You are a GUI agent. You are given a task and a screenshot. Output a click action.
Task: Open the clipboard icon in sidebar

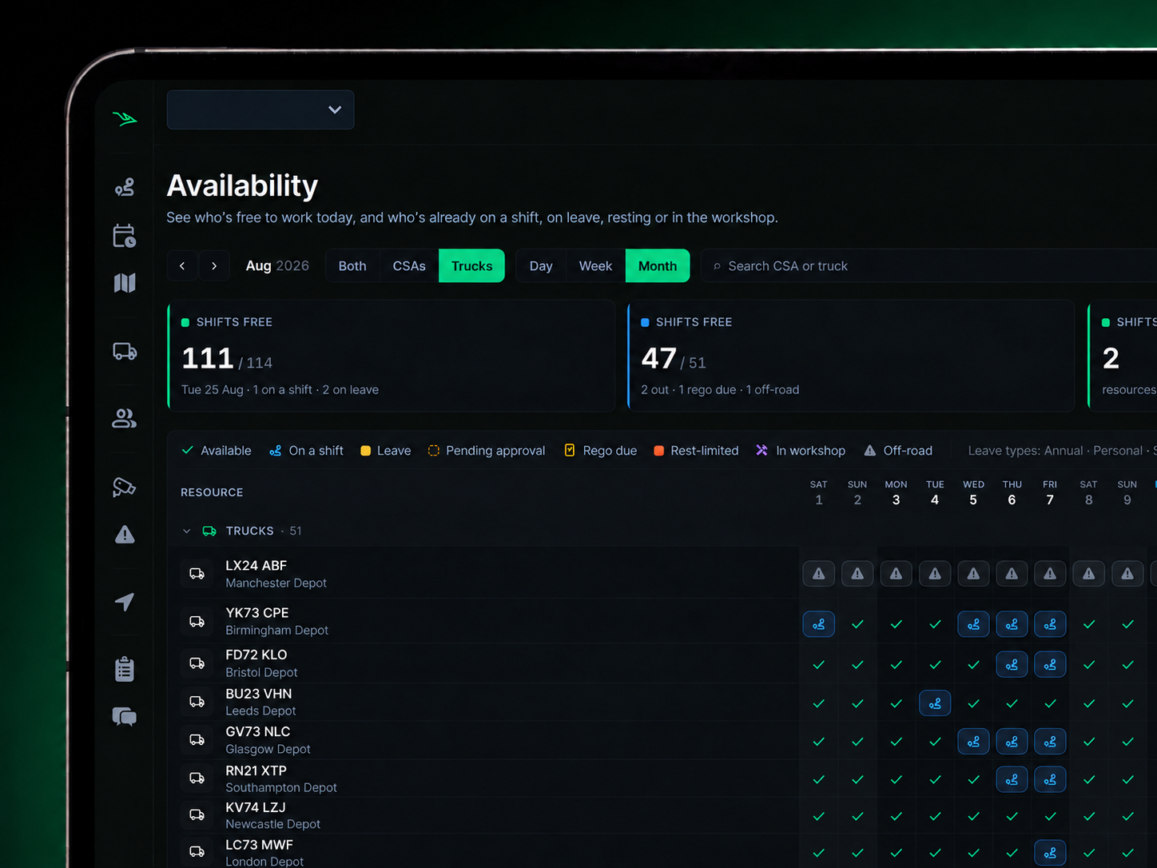(x=125, y=669)
